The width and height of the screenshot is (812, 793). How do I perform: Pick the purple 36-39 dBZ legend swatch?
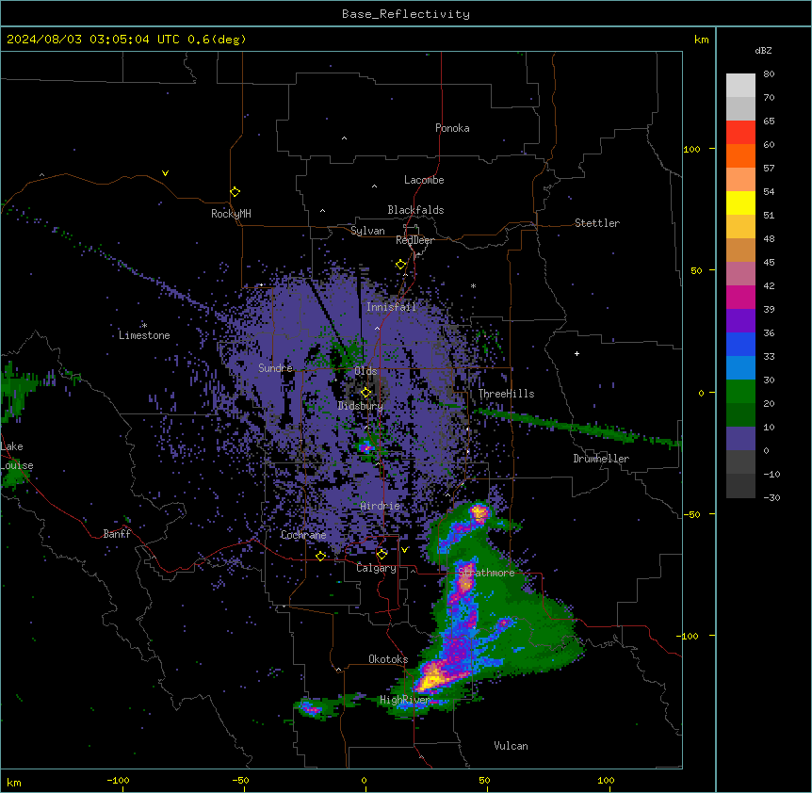[x=740, y=321]
